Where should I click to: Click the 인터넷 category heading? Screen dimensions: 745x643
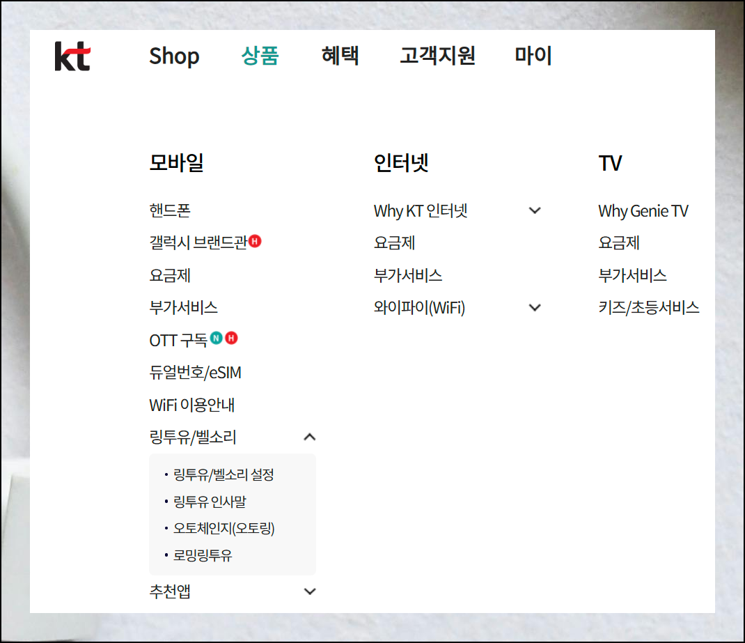[x=401, y=162]
